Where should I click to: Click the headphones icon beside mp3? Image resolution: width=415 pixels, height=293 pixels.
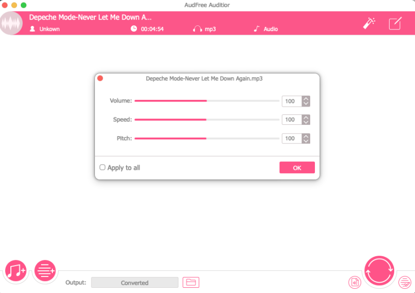(x=198, y=29)
